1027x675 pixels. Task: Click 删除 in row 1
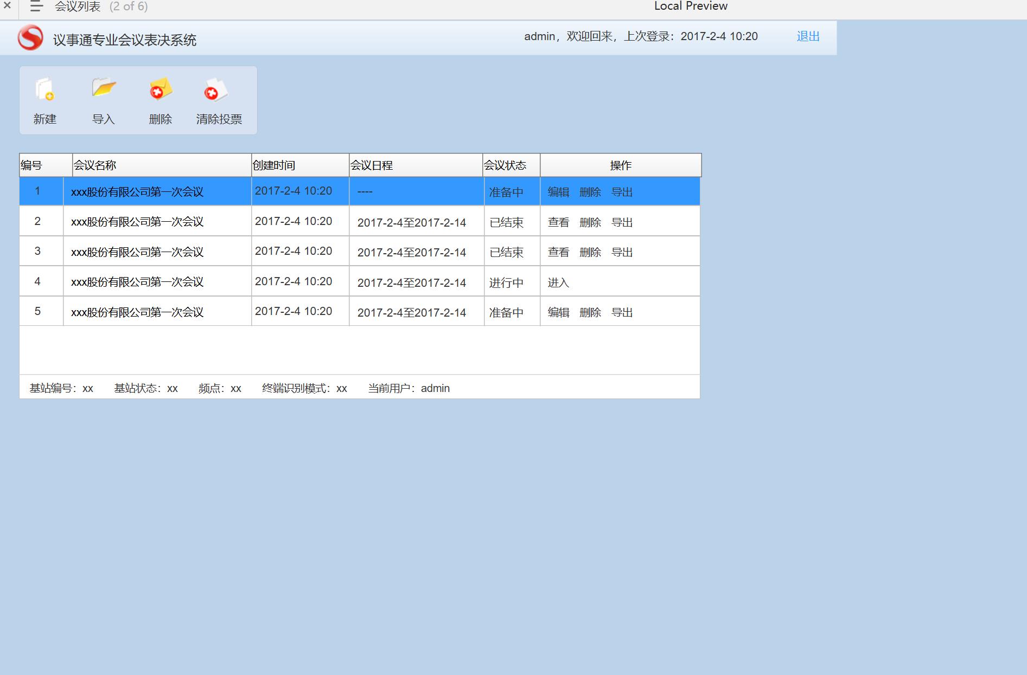pyautogui.click(x=590, y=192)
